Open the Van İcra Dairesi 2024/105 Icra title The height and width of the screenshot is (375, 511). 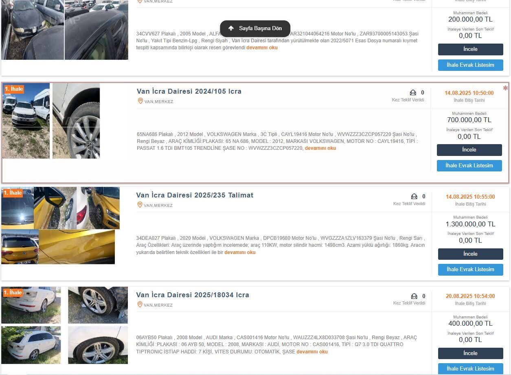[x=189, y=91]
